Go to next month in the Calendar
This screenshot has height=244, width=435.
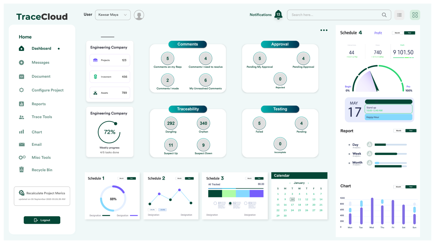click(x=308, y=183)
